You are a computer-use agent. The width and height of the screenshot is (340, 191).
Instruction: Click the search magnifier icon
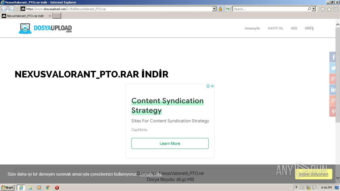click(309, 9)
